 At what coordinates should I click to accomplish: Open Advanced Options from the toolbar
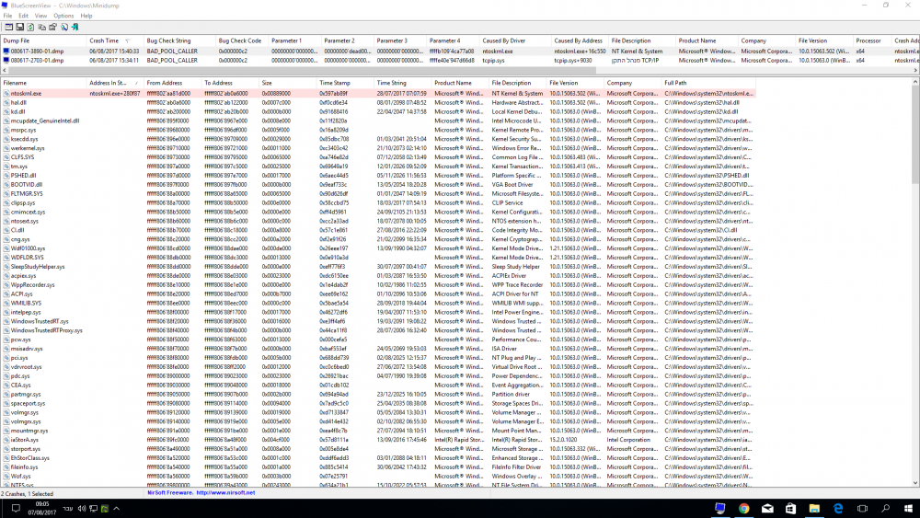tap(9, 27)
